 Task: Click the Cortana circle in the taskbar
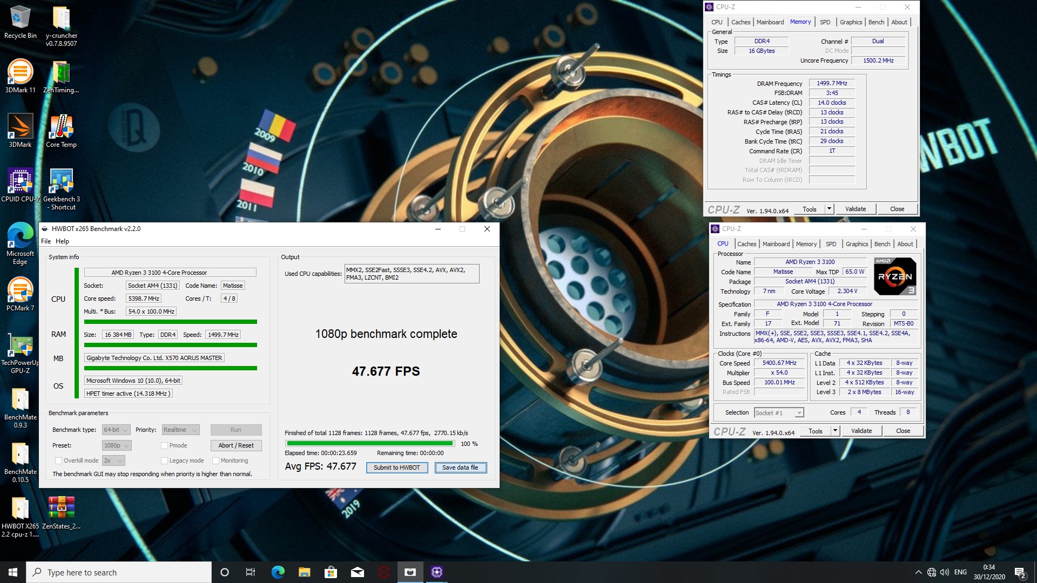click(x=225, y=572)
